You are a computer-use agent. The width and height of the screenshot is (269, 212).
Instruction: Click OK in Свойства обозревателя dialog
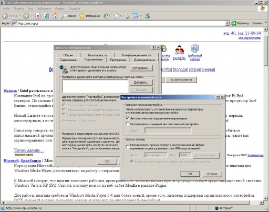[x=107, y=161]
